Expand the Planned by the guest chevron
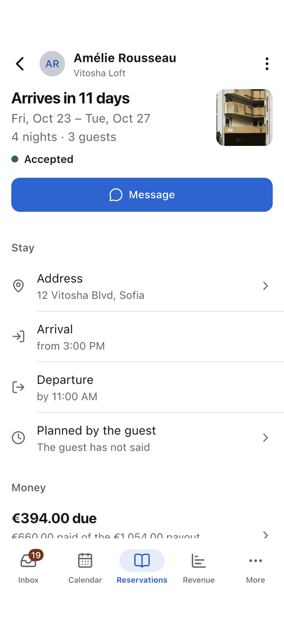Image resolution: width=284 pixels, height=619 pixels. 266,438
